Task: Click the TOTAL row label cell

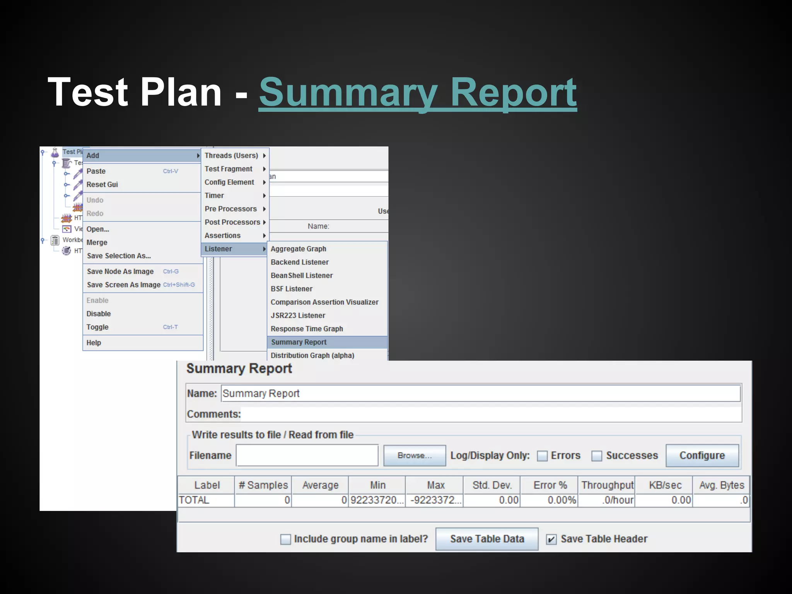Action: [207, 500]
